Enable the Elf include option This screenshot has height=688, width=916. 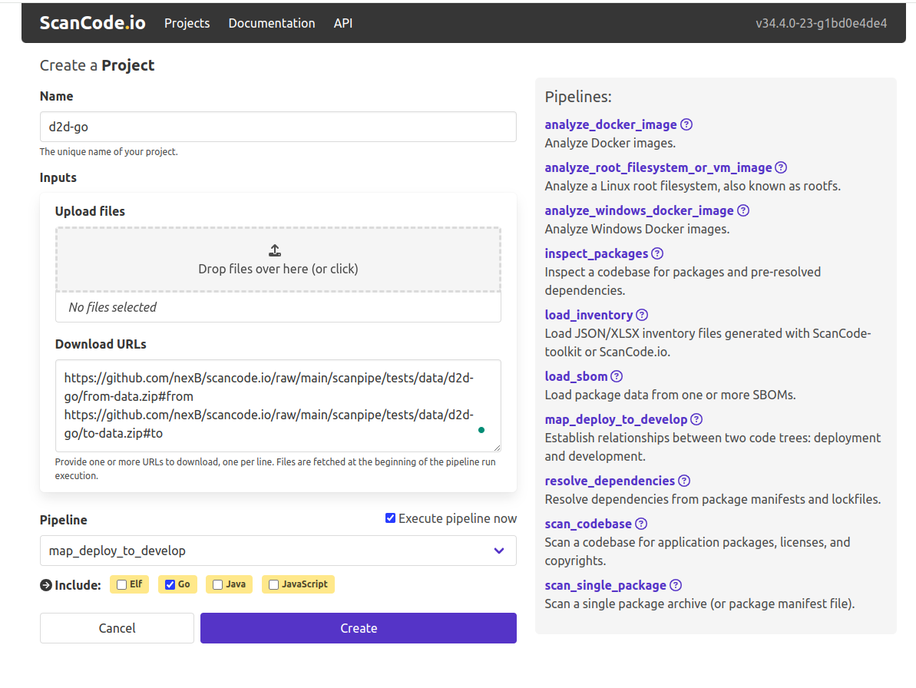click(121, 584)
